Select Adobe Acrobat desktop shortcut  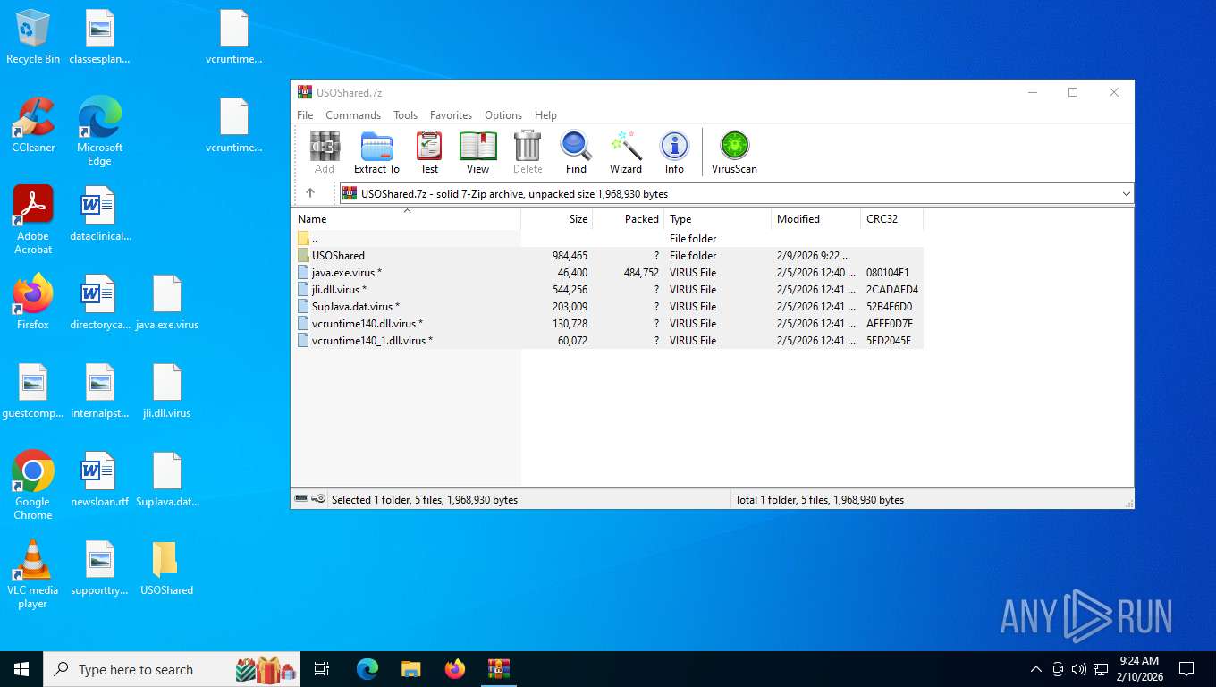(x=33, y=220)
